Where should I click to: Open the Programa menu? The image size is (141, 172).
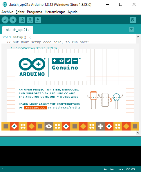click(x=35, y=12)
